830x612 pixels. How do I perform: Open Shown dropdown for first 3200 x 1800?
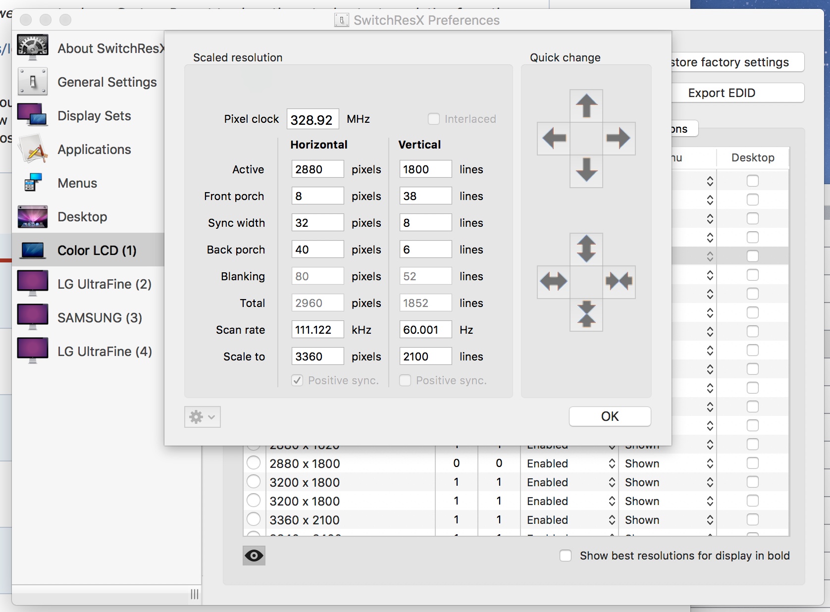[x=669, y=482]
